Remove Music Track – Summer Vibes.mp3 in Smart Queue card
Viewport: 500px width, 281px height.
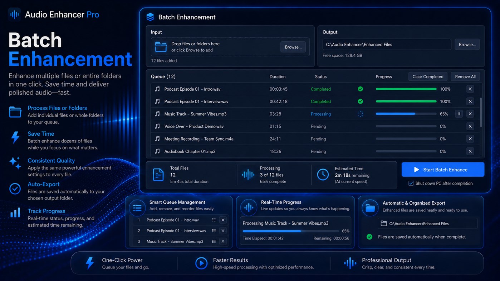(x=223, y=241)
